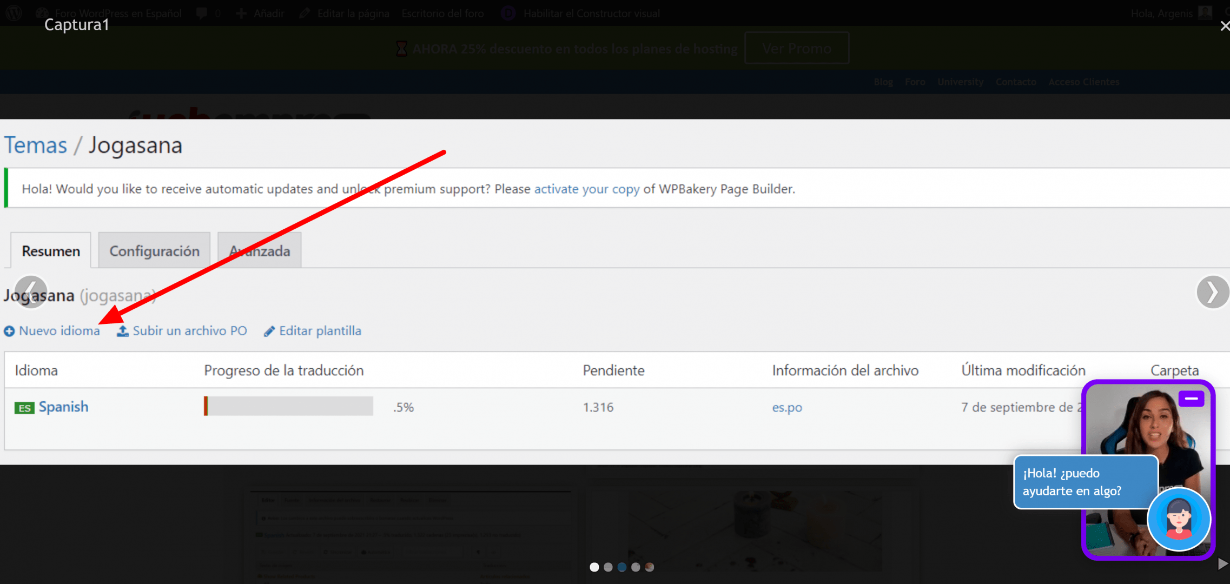The height and width of the screenshot is (584, 1230).
Task: Click the play arrow in the corner
Action: [1222, 564]
